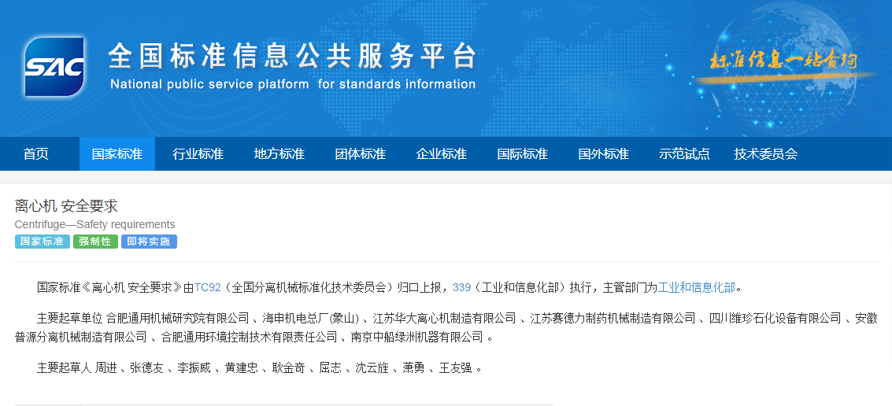Follow the 工业和信息化部 link
This screenshot has height=406, width=892.
[x=696, y=287]
